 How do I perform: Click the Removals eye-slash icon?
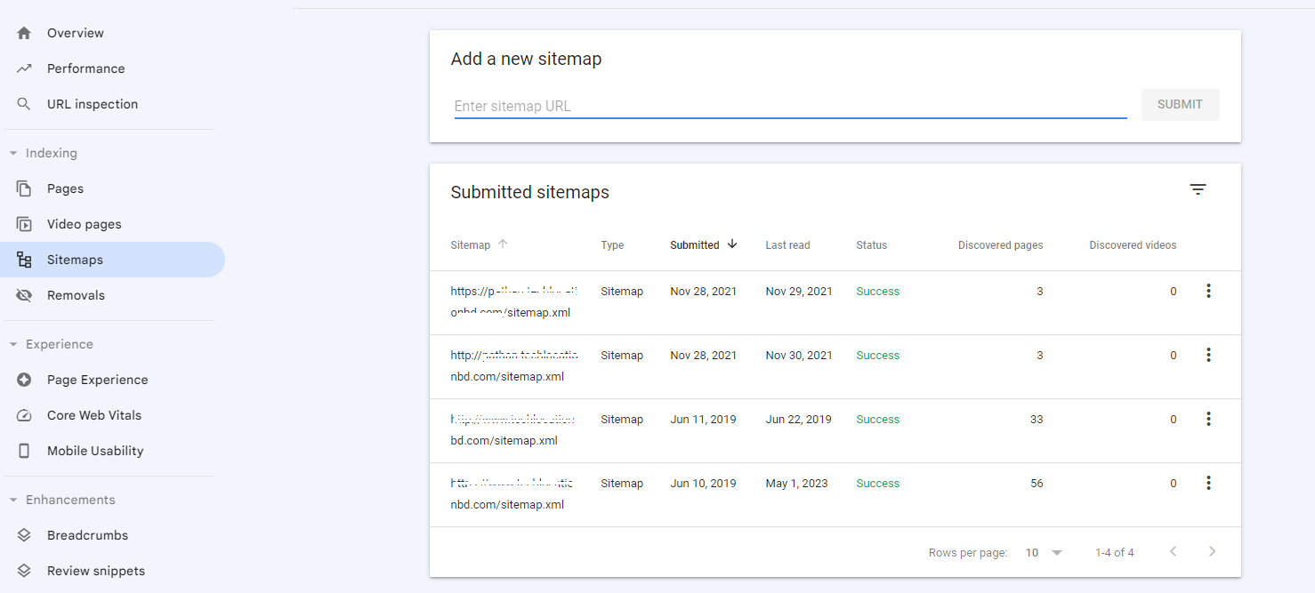pyautogui.click(x=25, y=295)
